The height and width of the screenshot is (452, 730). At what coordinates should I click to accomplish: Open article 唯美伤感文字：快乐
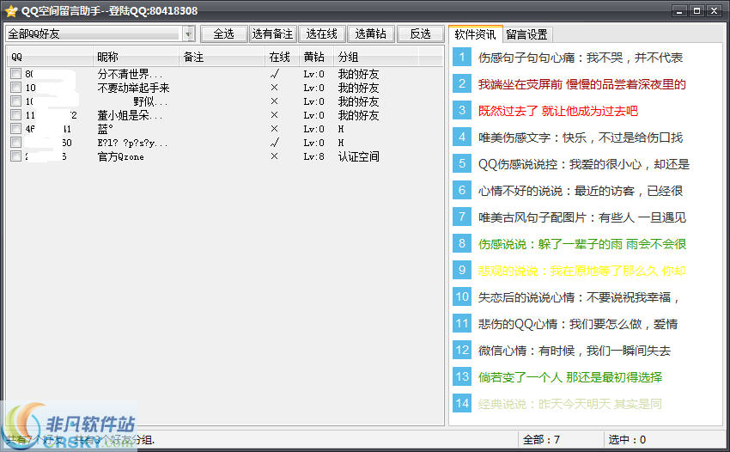[x=580, y=137]
